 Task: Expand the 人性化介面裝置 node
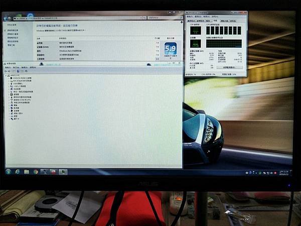(9, 86)
